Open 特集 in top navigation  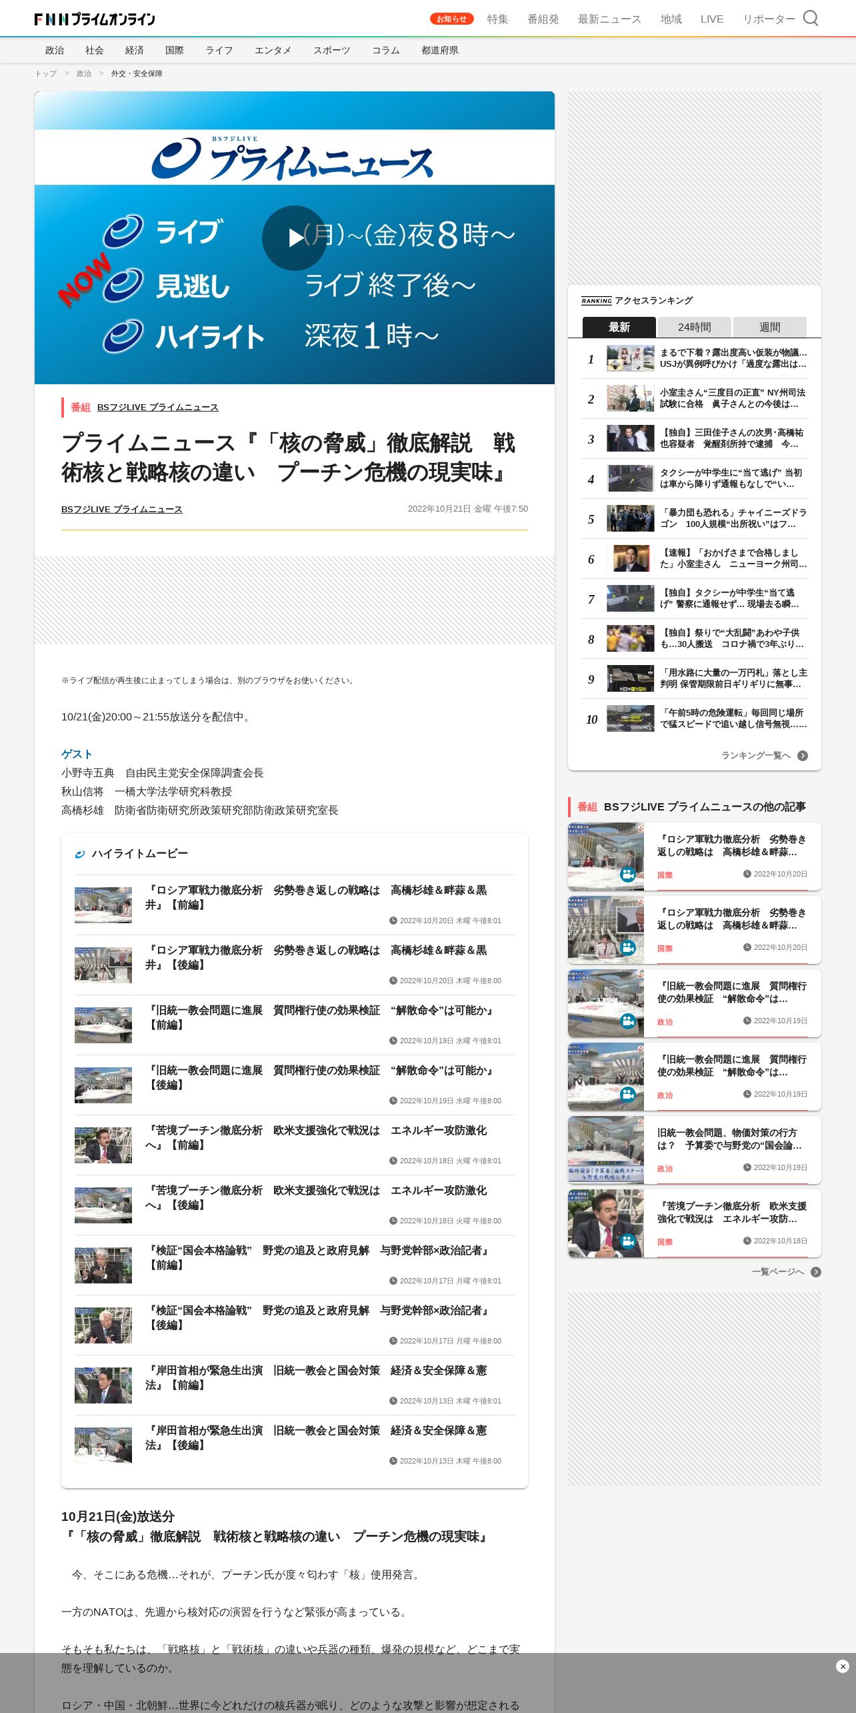click(x=497, y=19)
